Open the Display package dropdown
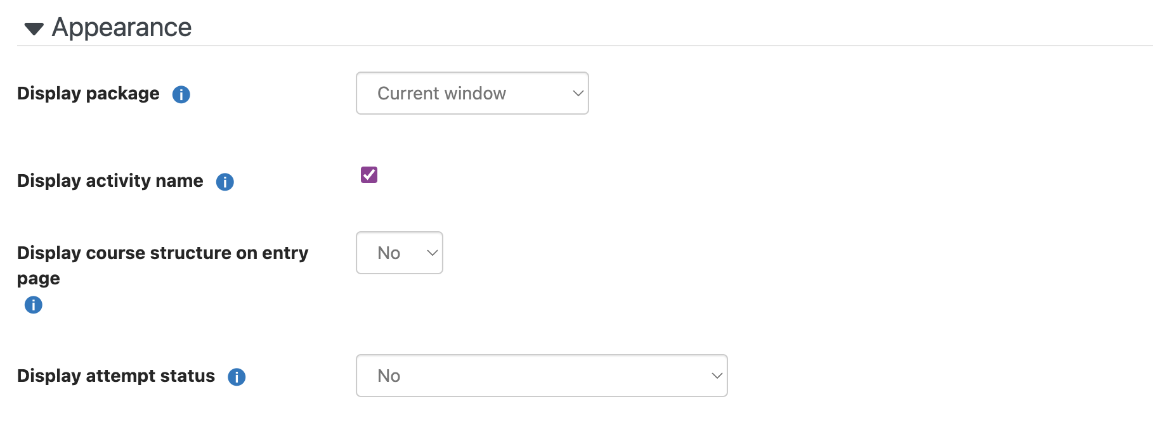The width and height of the screenshot is (1153, 437). (x=472, y=93)
